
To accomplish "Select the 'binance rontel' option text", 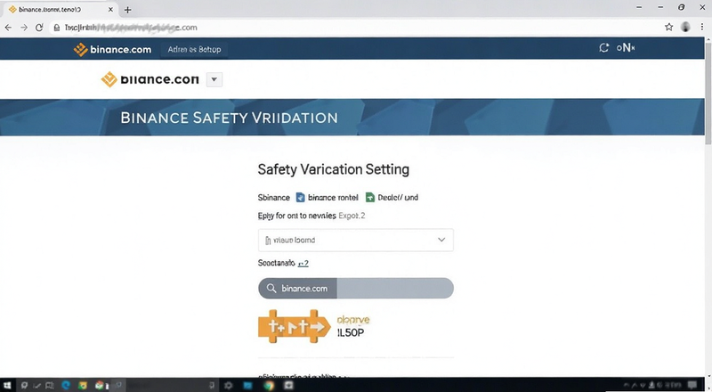I will [333, 198].
